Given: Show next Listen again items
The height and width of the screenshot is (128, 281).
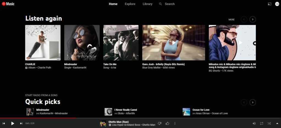Looking at the screenshot, I should 253,19.
